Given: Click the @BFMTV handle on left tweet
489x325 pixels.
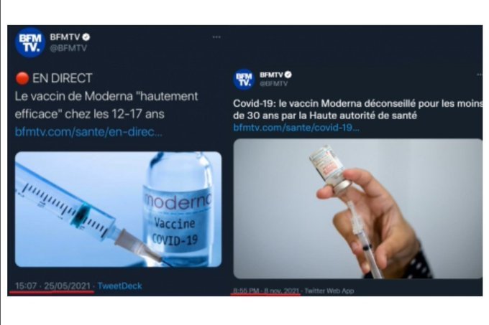Looking at the screenshot, I should pos(68,48).
